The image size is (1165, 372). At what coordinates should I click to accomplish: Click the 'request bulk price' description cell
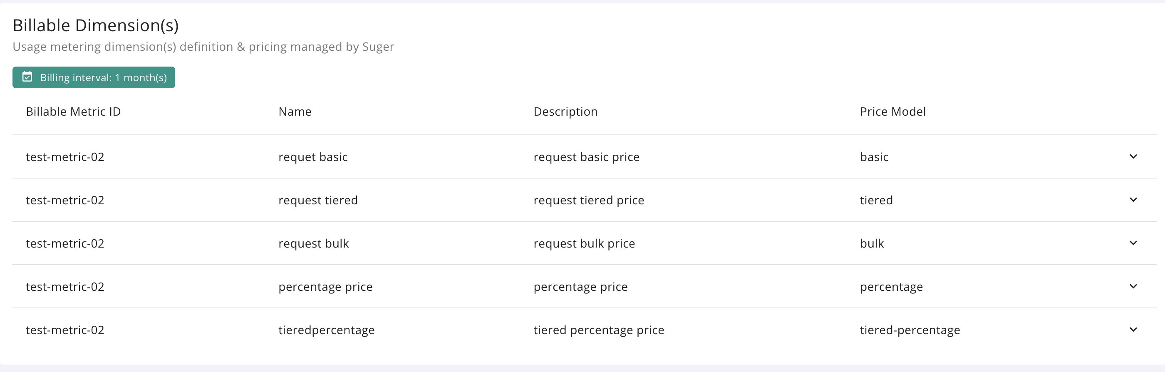point(584,243)
